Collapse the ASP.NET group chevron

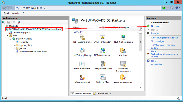(x=137, y=32)
